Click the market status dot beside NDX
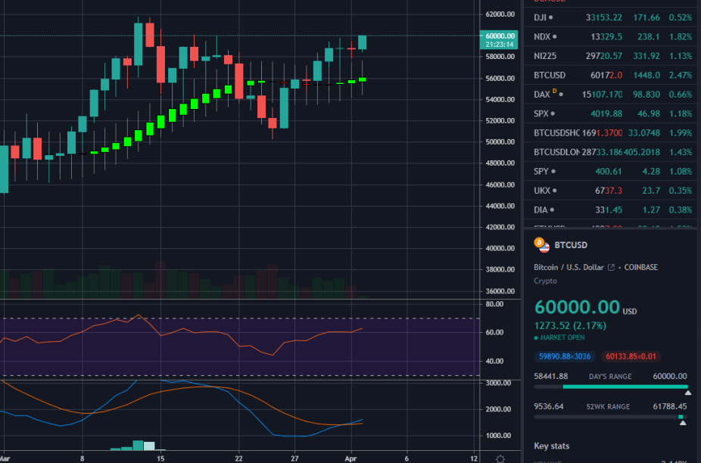Image resolution: width=701 pixels, height=463 pixels. 555,36
